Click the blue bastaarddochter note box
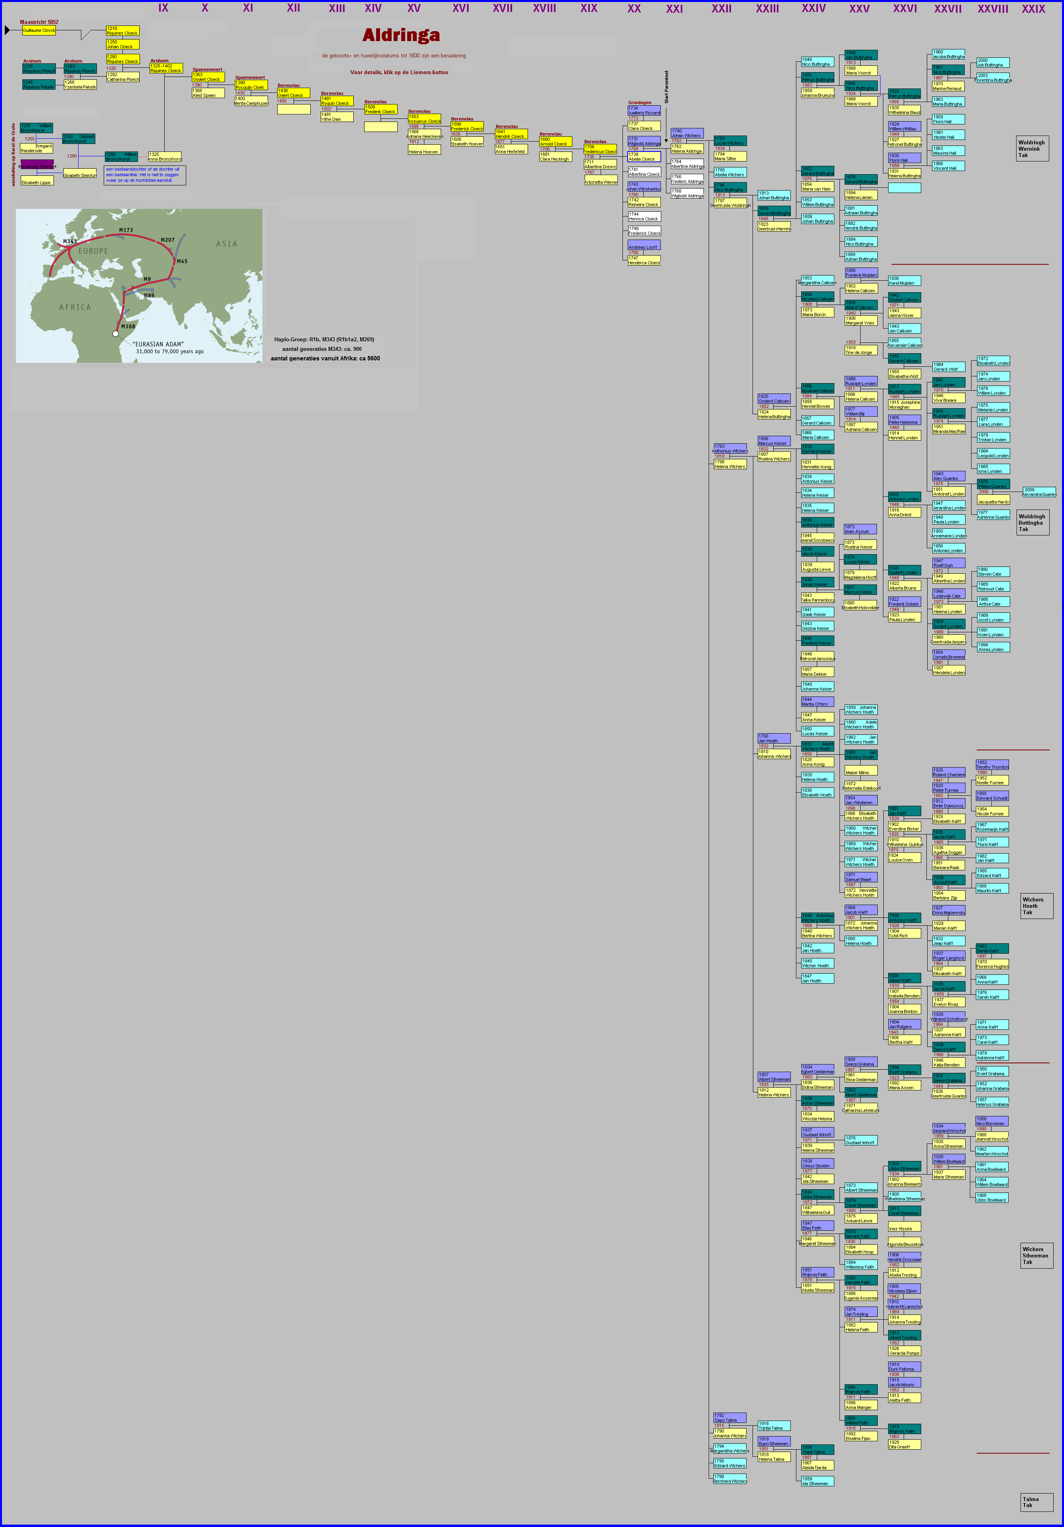The width and height of the screenshot is (1064, 1527). 144,175
